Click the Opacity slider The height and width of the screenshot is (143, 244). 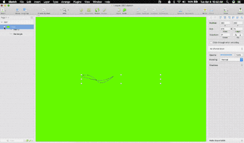click(227, 55)
